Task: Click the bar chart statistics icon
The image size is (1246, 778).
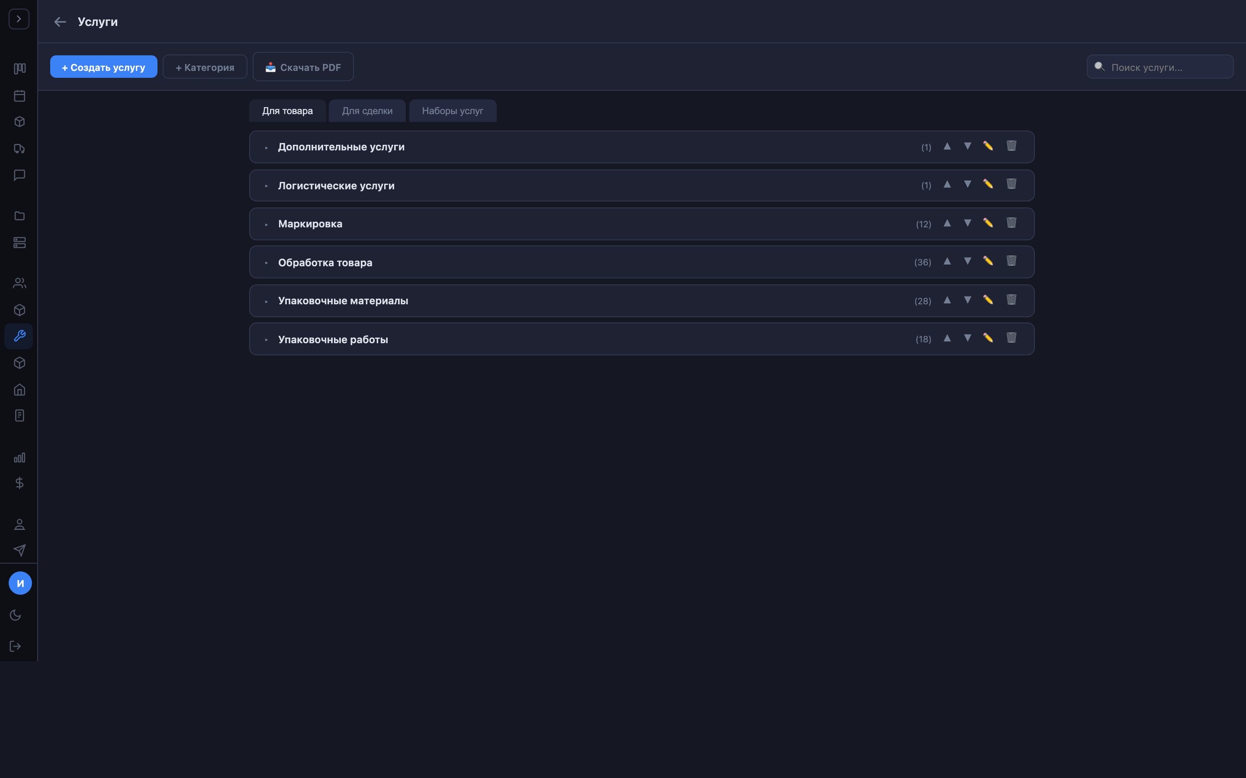Action: [x=19, y=457]
